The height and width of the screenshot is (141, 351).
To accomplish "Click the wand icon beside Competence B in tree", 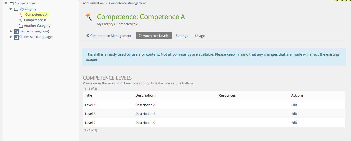I will [x=21, y=20].
